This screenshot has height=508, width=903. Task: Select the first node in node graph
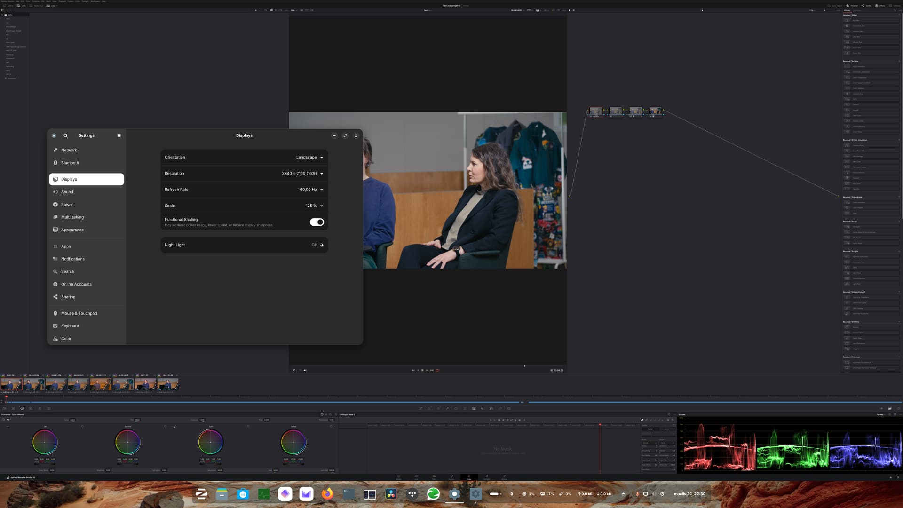click(x=595, y=111)
